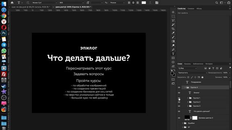Click the lock all padlock icon
The height and width of the screenshot is (130, 232).
pyautogui.click(x=202, y=77)
